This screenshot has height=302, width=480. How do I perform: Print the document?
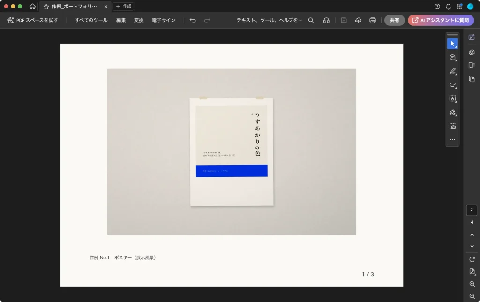[x=373, y=20]
